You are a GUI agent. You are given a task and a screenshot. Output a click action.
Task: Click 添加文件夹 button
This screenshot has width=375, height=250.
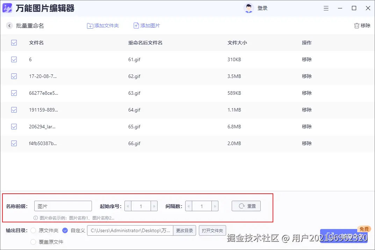click(103, 26)
